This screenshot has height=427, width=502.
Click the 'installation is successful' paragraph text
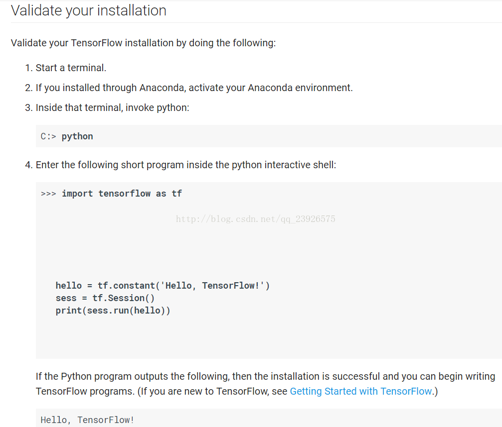coord(265,376)
